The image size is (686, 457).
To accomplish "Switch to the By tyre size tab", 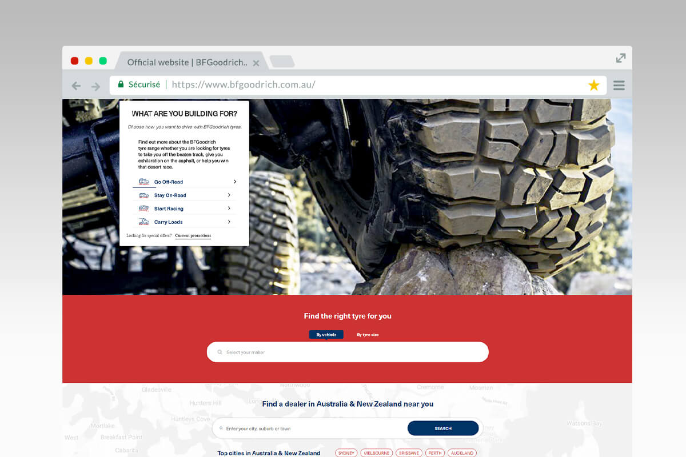I will click(368, 335).
